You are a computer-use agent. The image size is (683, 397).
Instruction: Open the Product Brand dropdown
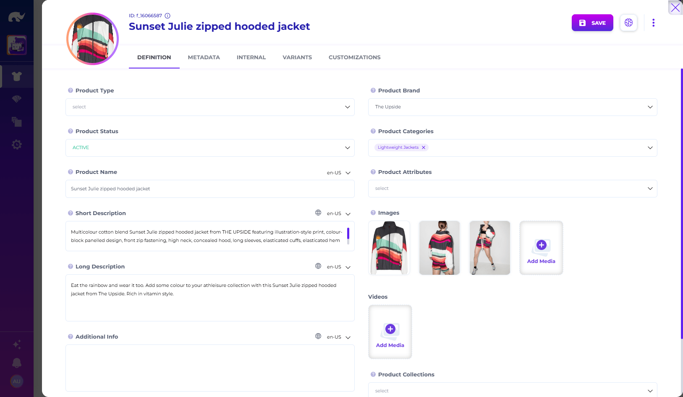[513, 107]
